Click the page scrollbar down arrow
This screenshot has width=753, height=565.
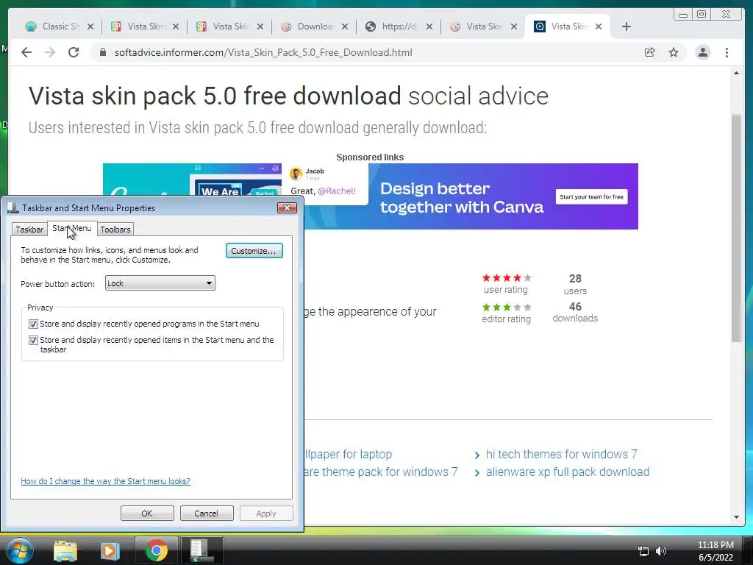click(736, 517)
